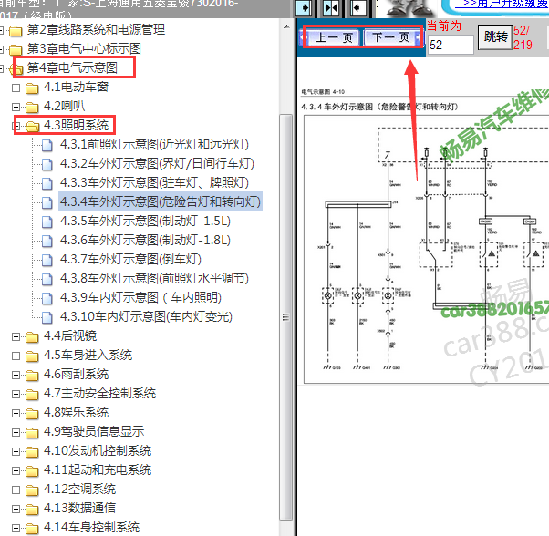Screen dimensions: 549x536
Task: Click the left-pointing arrow pane layout icon
Action: click(357, 7)
